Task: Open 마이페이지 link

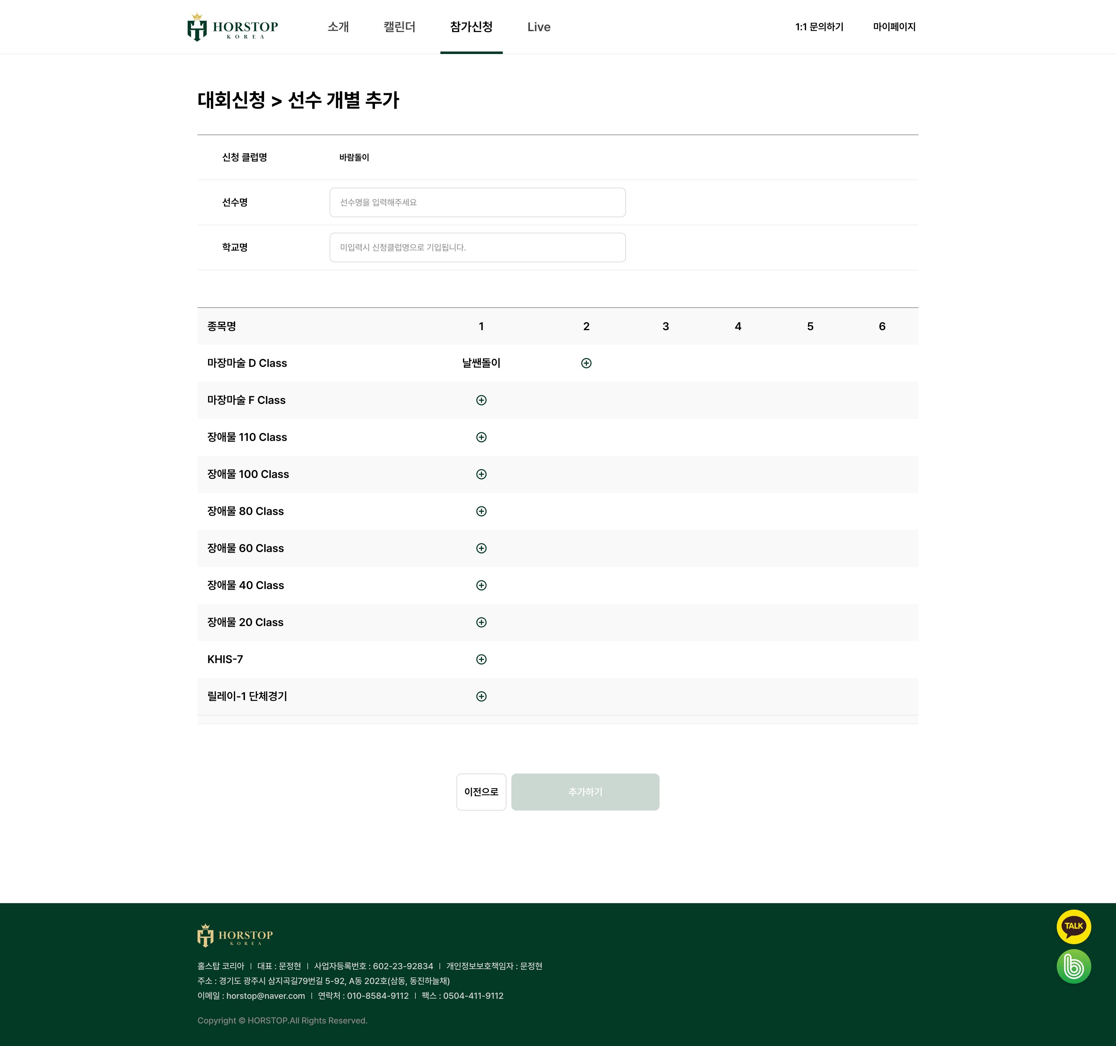Action: (894, 27)
